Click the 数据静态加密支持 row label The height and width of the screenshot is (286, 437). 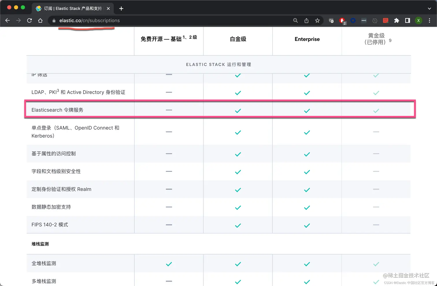click(51, 207)
